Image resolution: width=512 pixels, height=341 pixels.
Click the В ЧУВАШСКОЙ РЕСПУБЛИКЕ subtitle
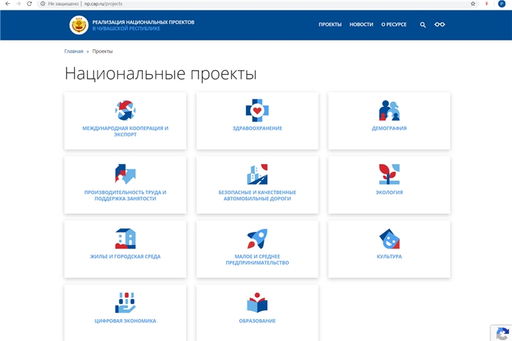click(126, 28)
